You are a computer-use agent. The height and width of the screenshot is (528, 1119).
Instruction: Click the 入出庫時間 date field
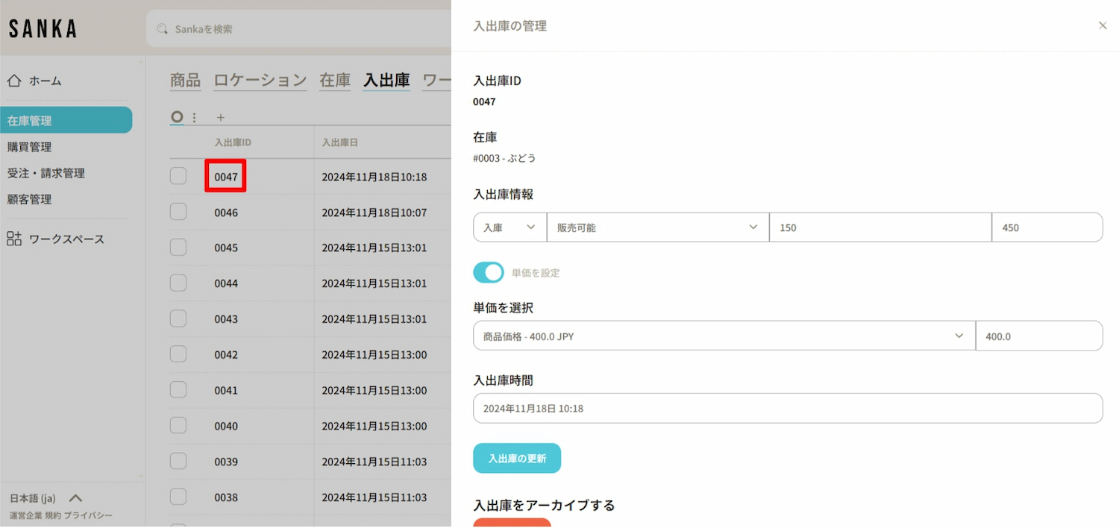coord(787,409)
